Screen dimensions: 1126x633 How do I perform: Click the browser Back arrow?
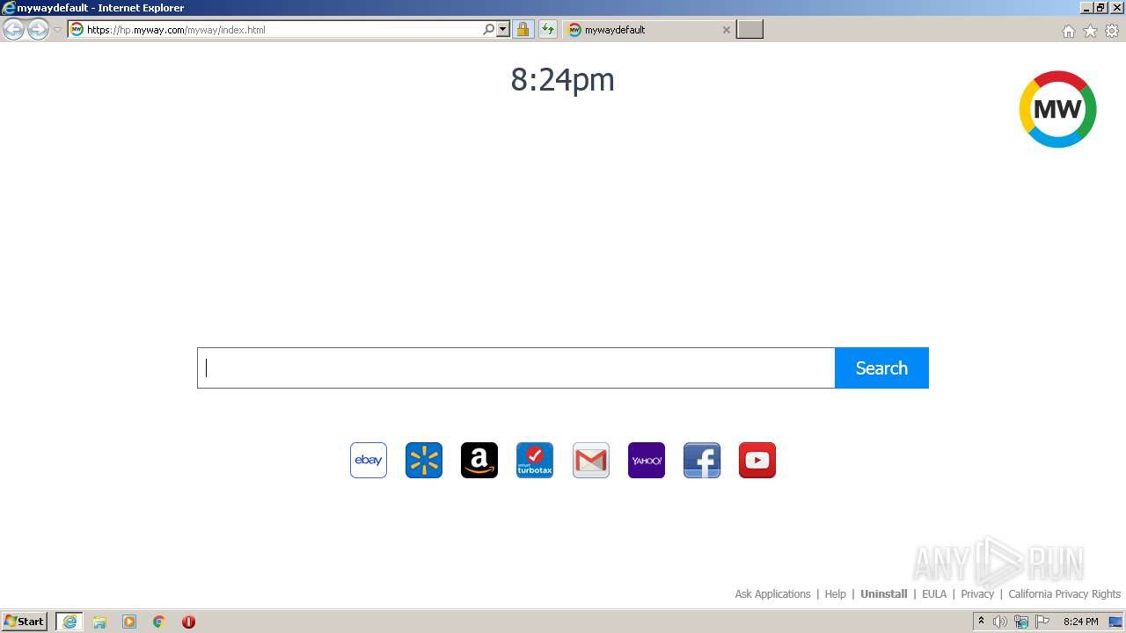[x=13, y=30]
